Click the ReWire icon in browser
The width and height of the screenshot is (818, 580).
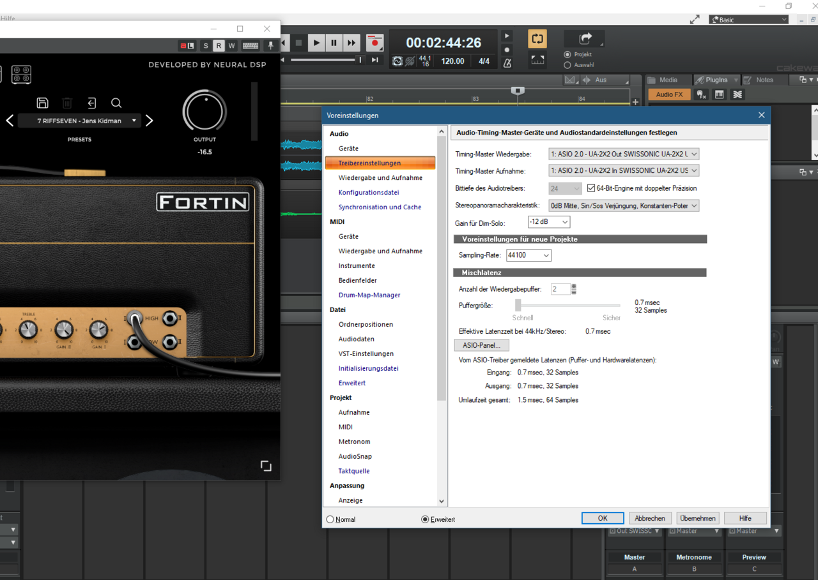pos(737,94)
